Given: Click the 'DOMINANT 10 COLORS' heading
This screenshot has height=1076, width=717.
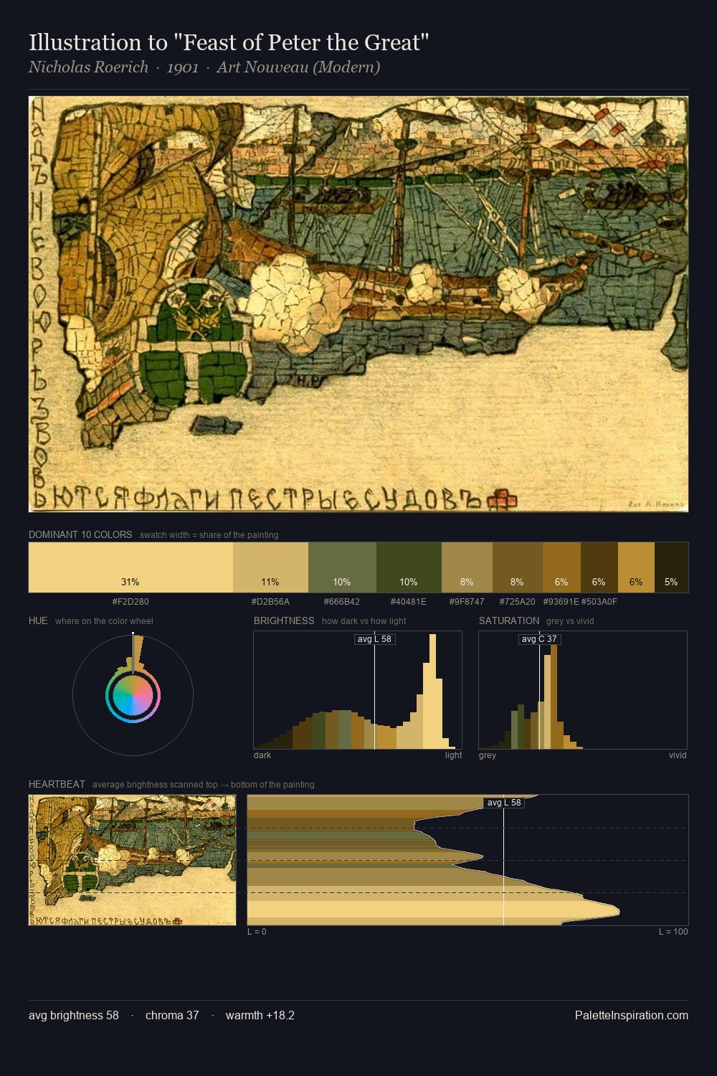Looking at the screenshot, I should [80, 534].
